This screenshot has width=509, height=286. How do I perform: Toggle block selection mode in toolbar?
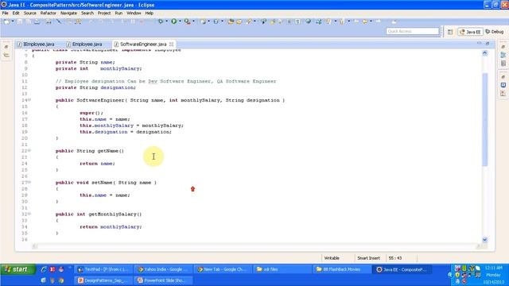tap(289, 21)
